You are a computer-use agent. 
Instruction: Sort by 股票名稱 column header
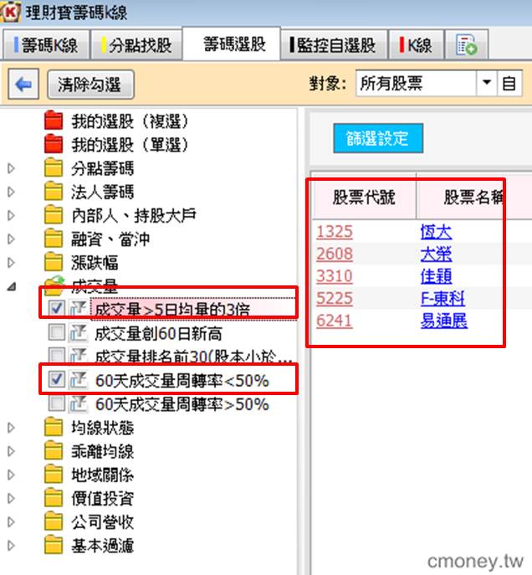tap(474, 198)
